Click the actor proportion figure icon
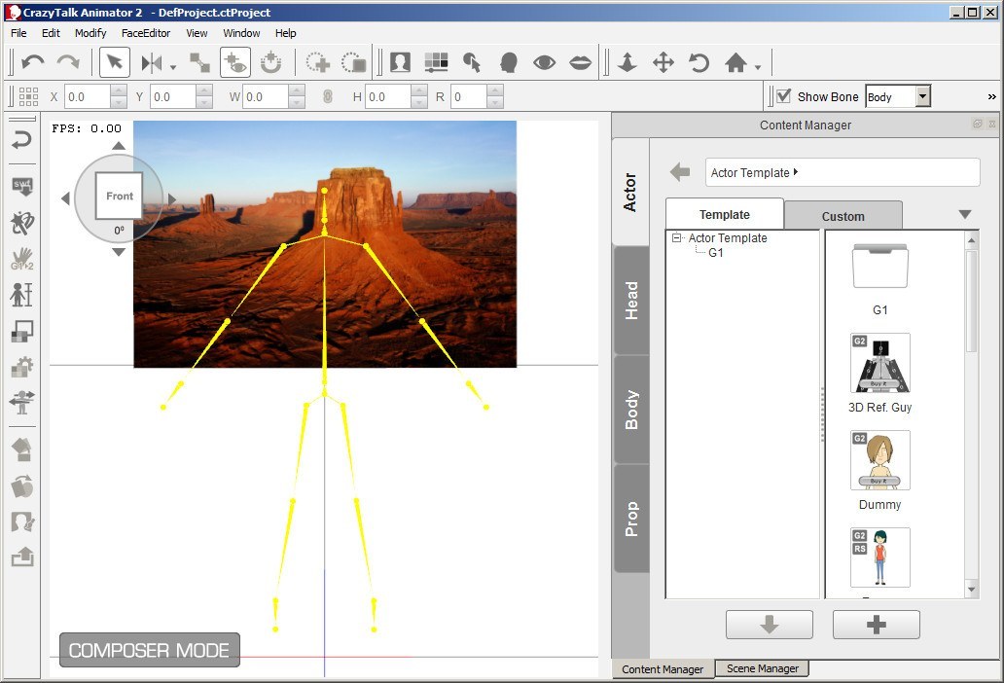 (x=21, y=295)
